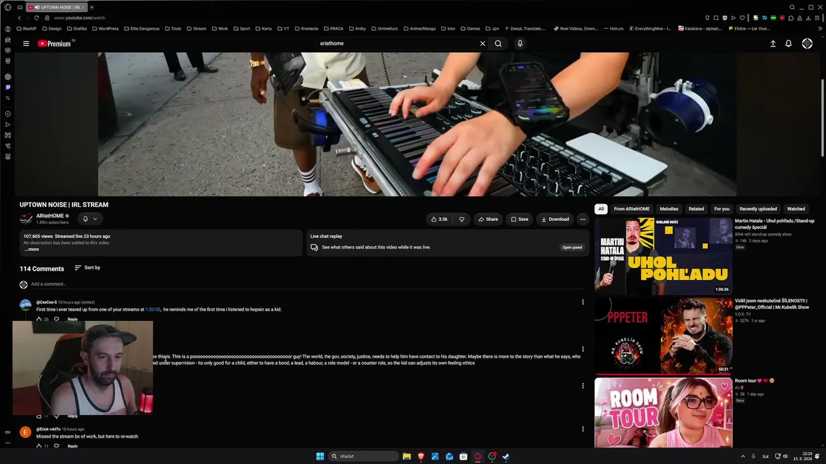Screen dimensions: 826x464
Task: Start voice search with the microphone
Action: click(520, 43)
